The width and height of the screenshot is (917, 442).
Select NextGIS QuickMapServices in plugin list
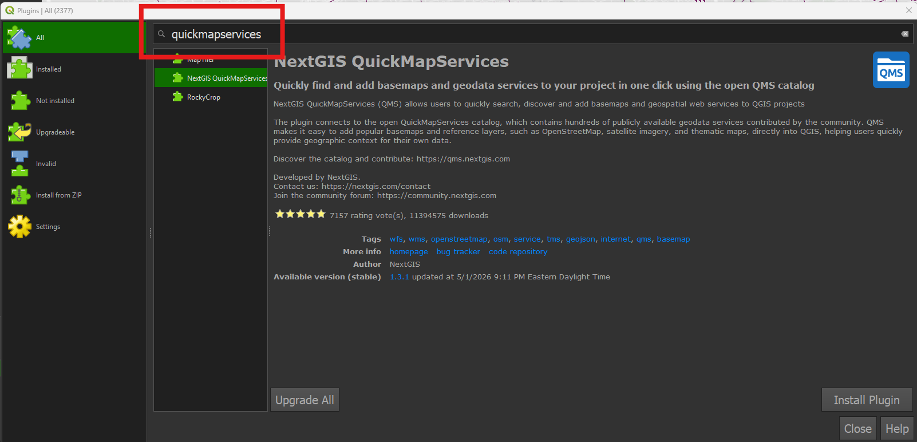[211, 78]
